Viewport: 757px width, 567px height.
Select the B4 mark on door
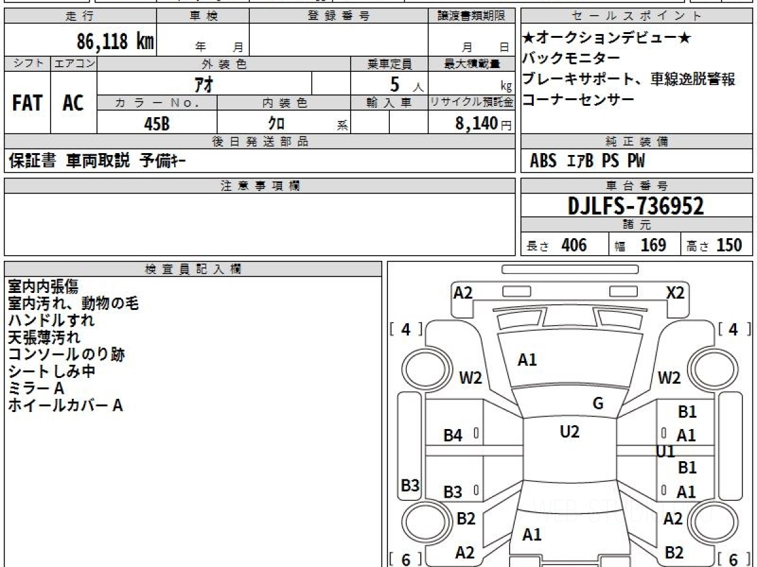click(x=453, y=435)
